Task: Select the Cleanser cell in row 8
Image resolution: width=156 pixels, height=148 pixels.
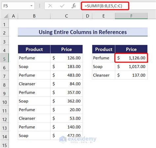Action: point(34,84)
